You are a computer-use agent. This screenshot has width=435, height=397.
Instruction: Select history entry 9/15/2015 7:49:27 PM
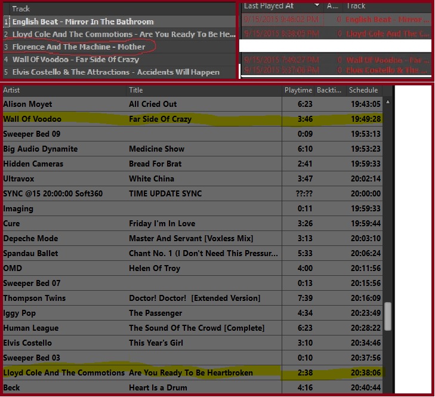pyautogui.click(x=336, y=60)
